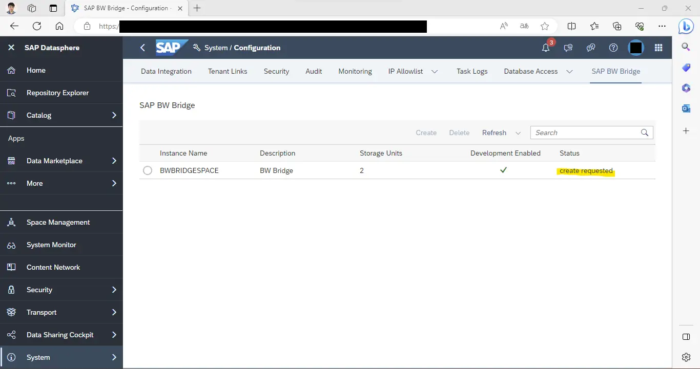Switch to the Task Logs tab
This screenshot has width=700, height=369.
pyautogui.click(x=472, y=71)
